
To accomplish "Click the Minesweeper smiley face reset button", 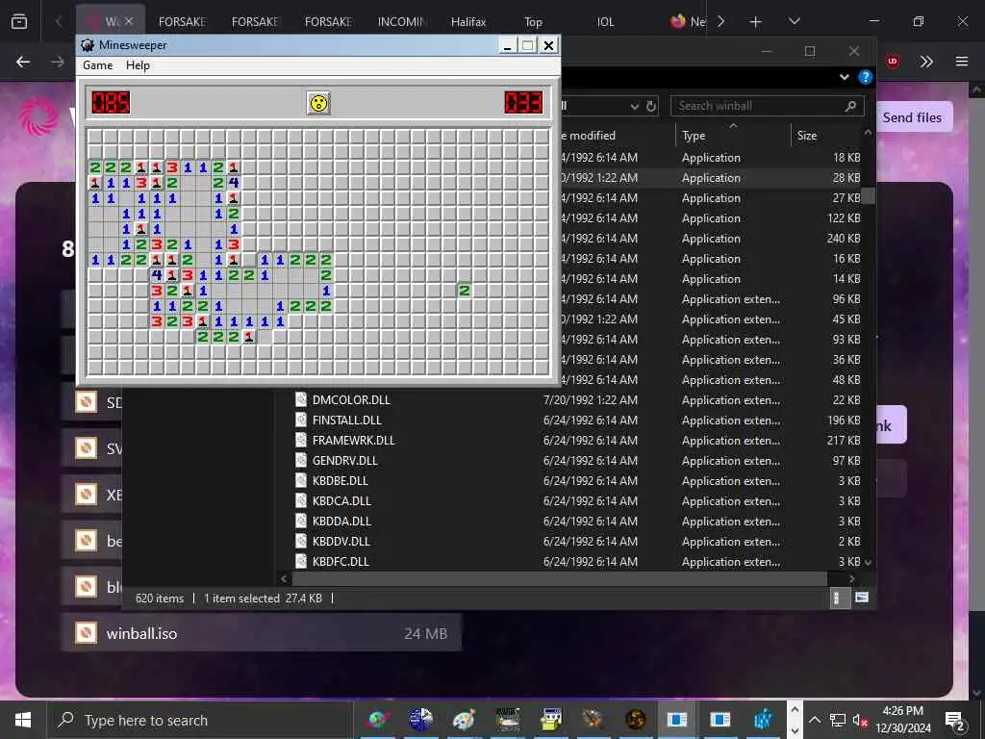I will point(318,103).
